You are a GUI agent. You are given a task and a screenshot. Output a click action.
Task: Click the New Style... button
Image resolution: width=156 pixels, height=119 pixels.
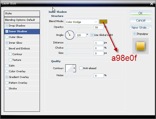point(141,28)
